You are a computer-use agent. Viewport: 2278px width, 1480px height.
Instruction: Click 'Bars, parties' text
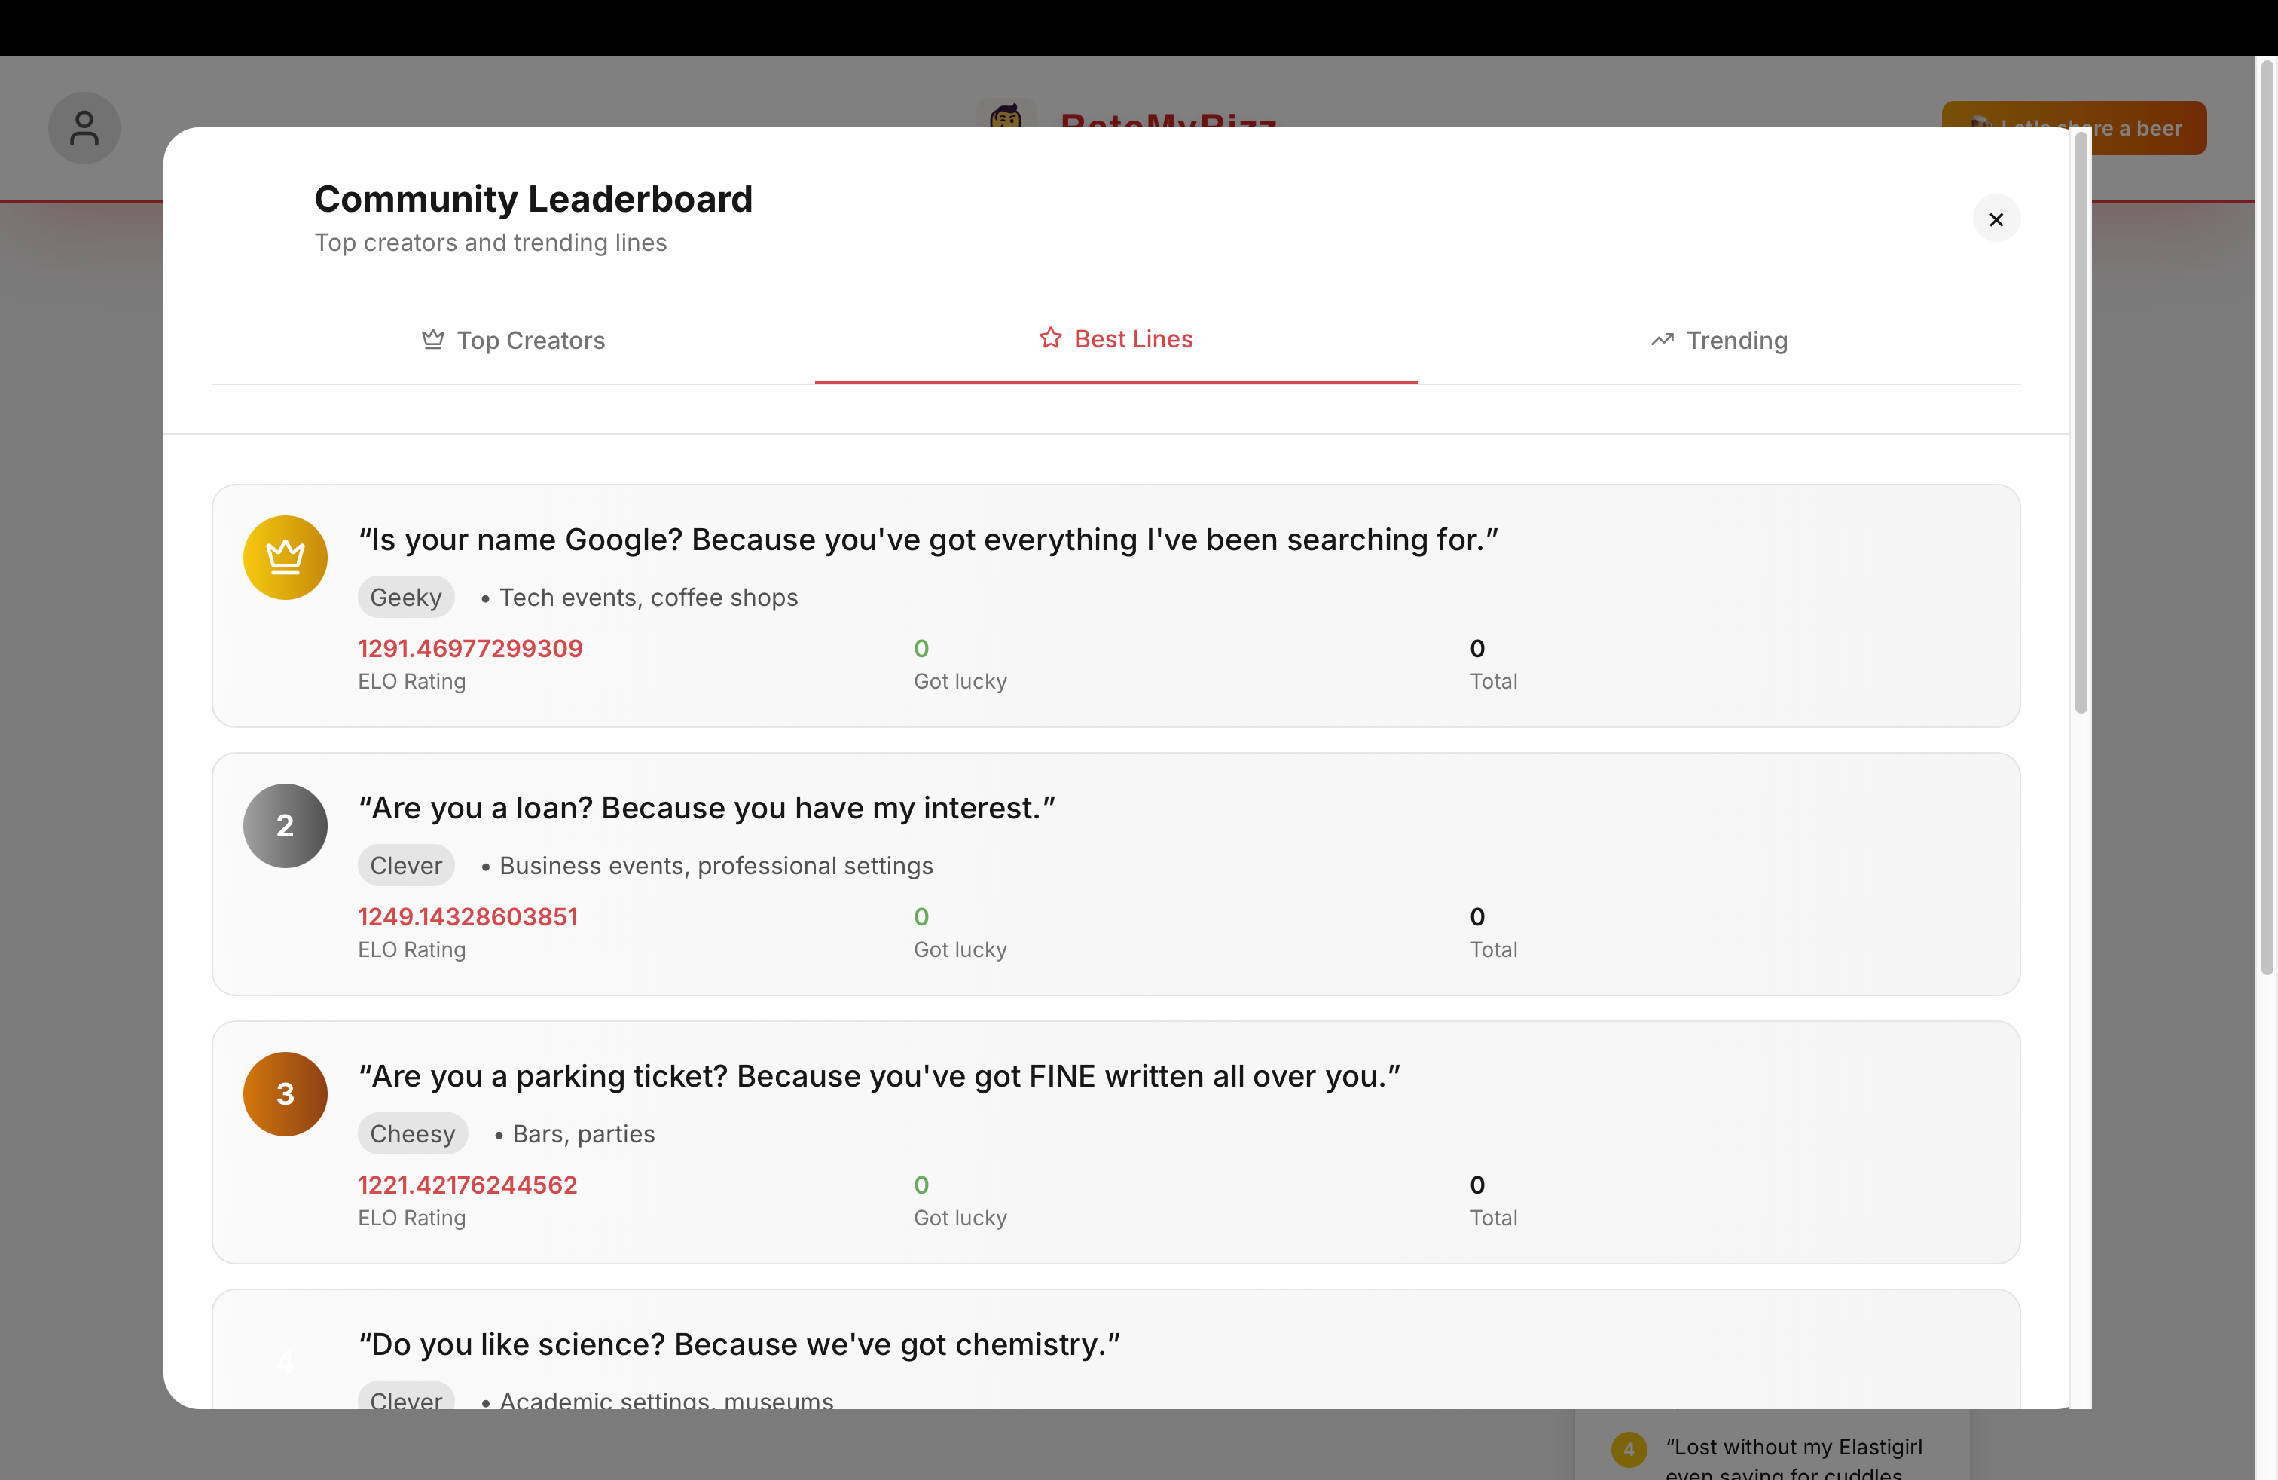click(x=584, y=1133)
